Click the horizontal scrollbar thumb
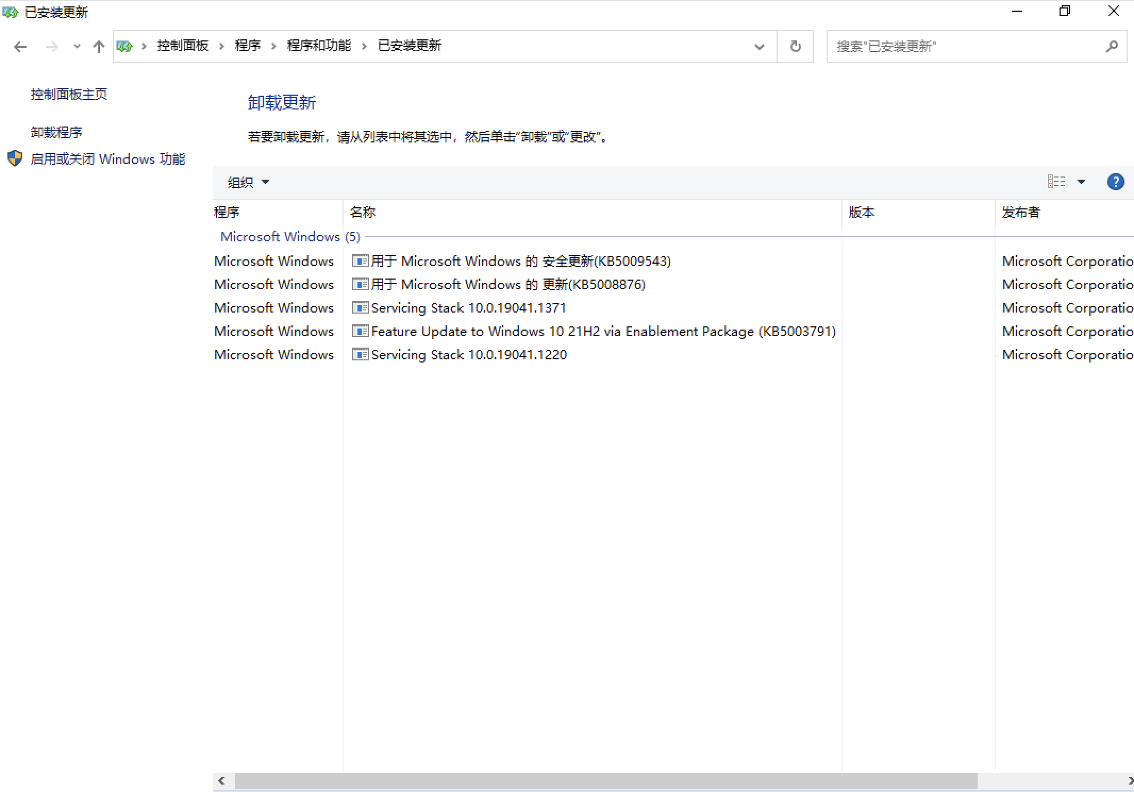The width and height of the screenshot is (1134, 792). pos(605,781)
